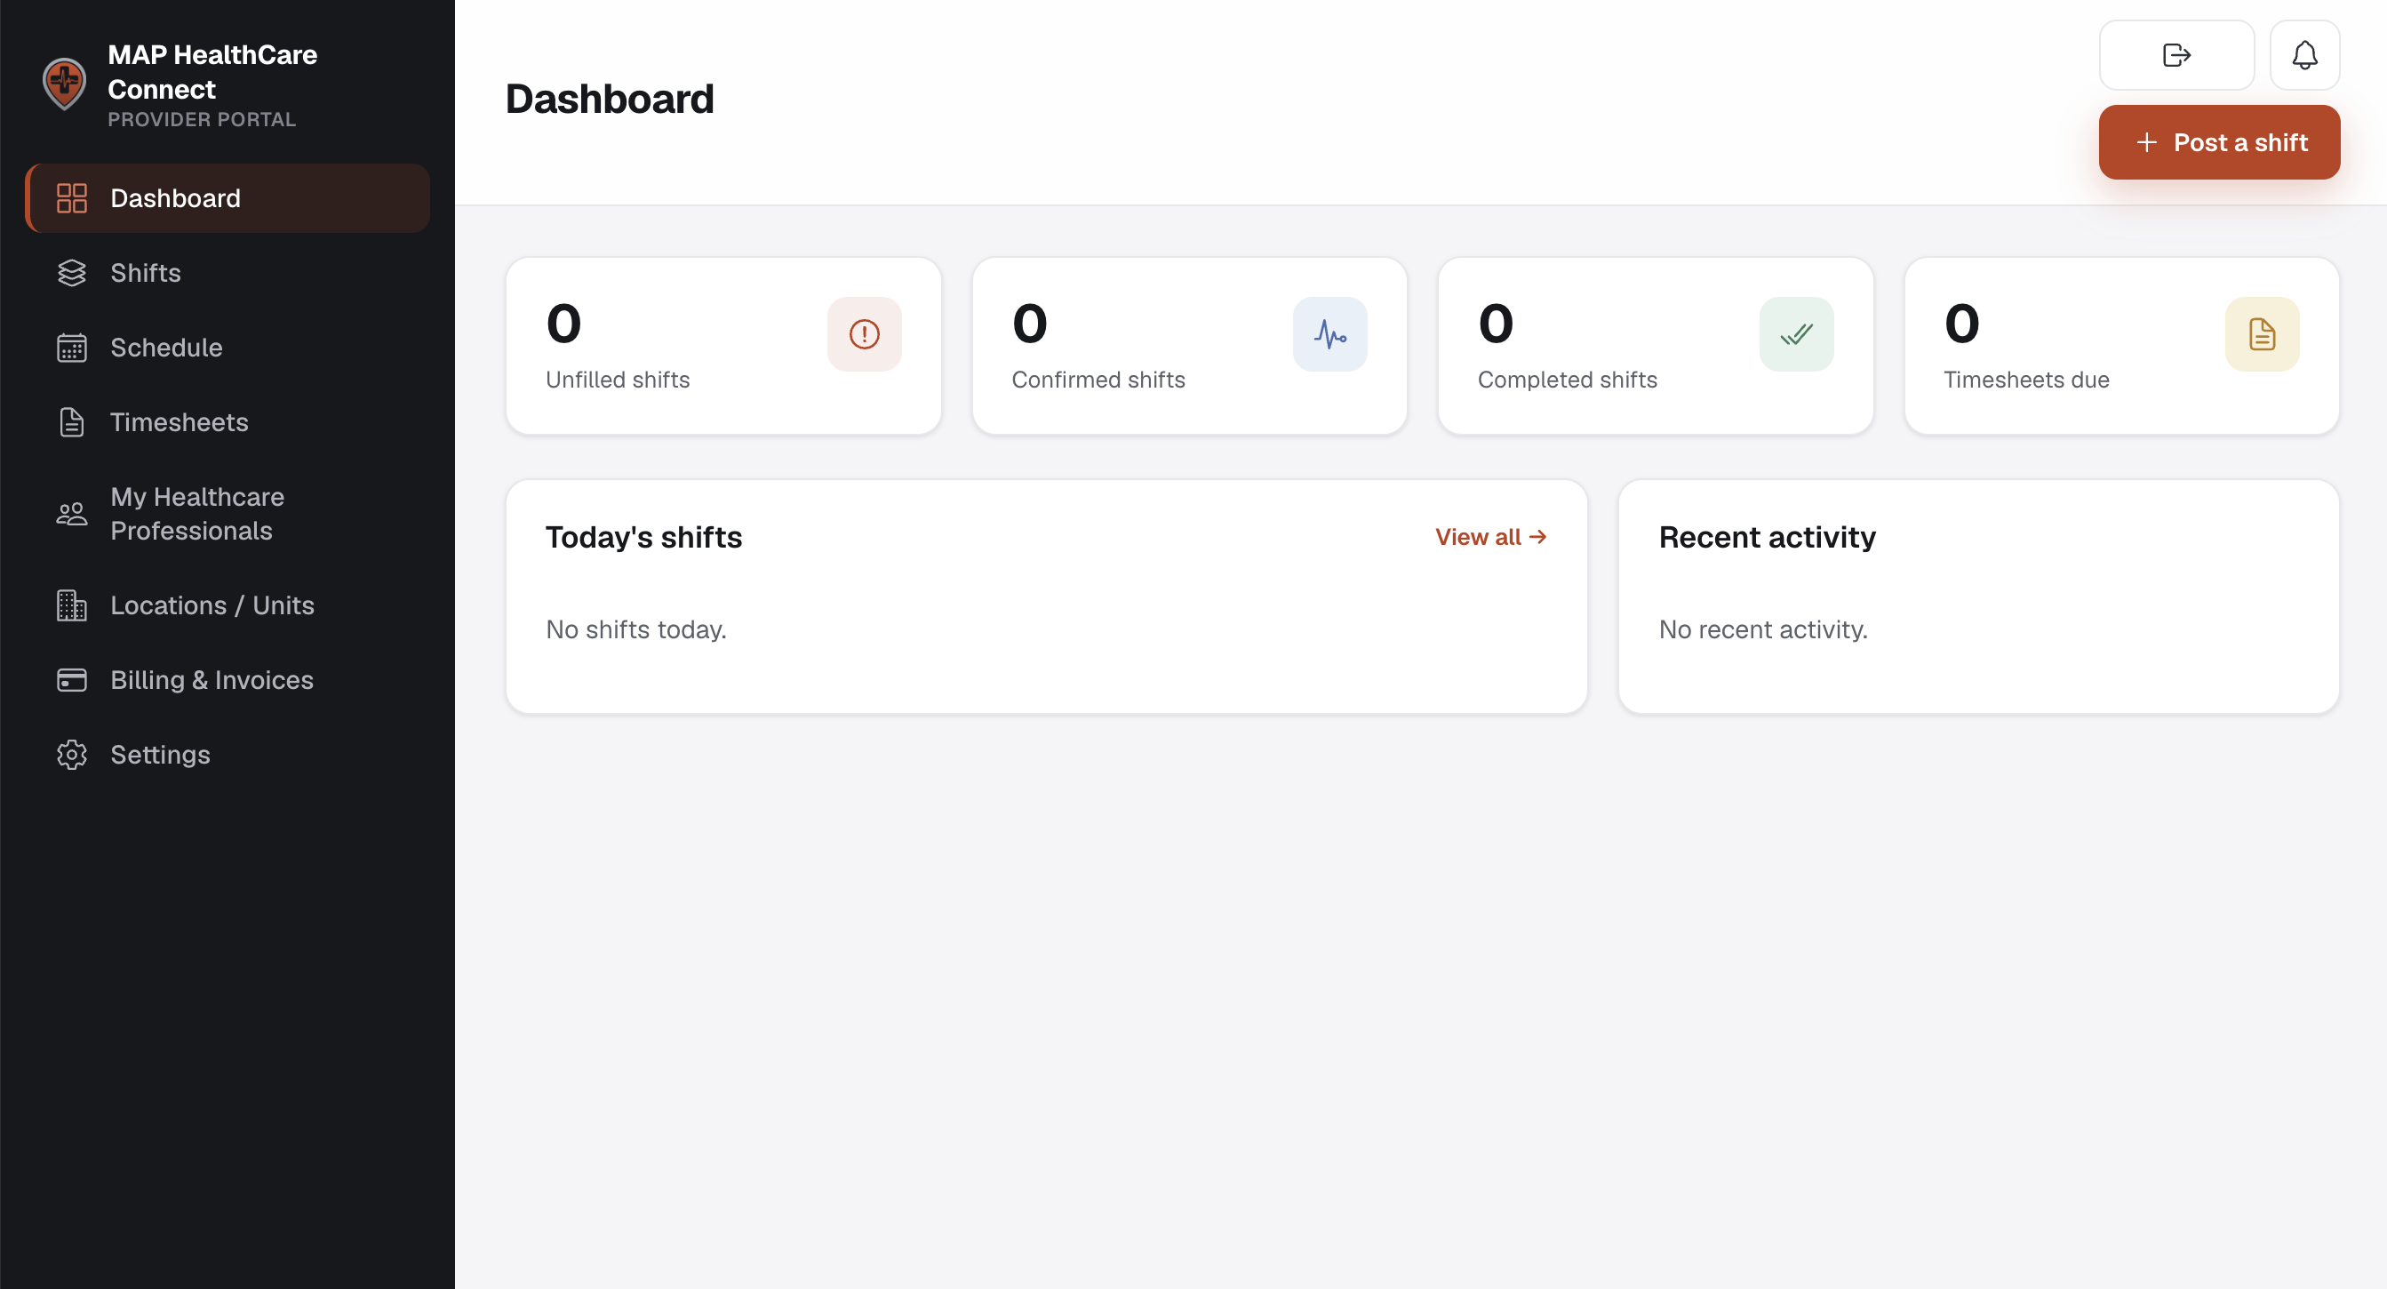Click the MAP HealthCare Connect brand name
The height and width of the screenshot is (1289, 2387).
coord(212,72)
